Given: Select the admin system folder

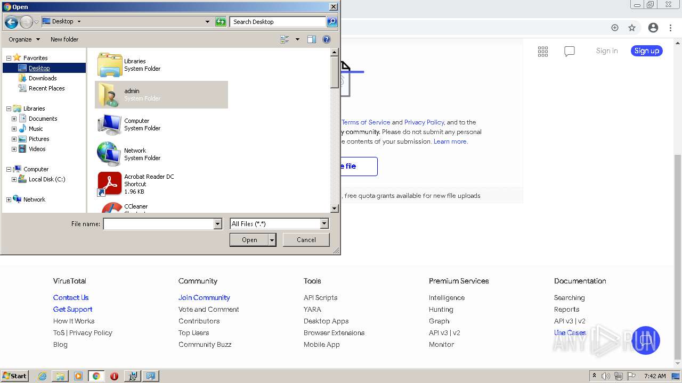Looking at the screenshot, I should [x=161, y=95].
